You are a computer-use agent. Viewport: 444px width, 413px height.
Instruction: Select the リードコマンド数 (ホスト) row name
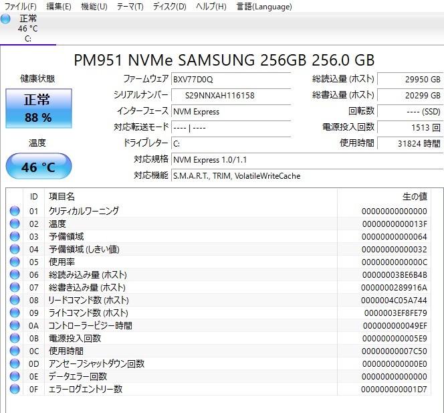click(89, 300)
